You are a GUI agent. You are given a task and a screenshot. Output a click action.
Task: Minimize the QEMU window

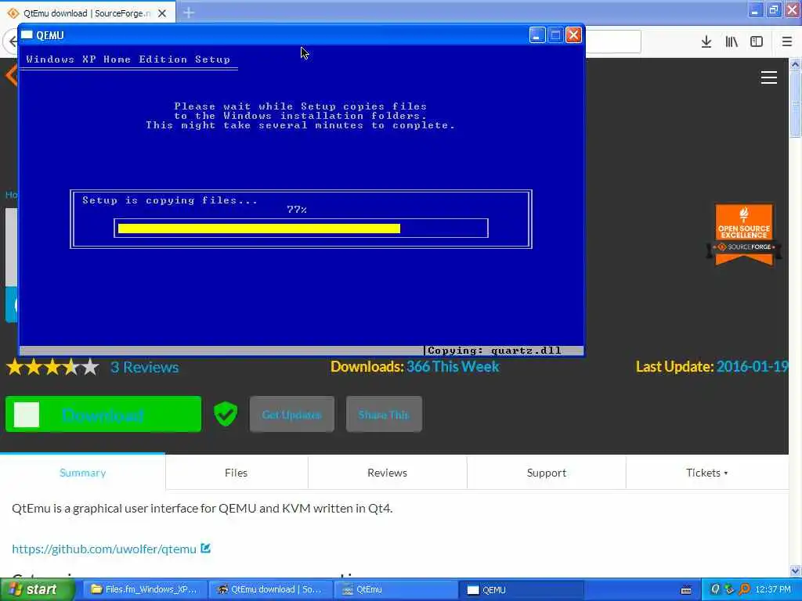(x=537, y=34)
